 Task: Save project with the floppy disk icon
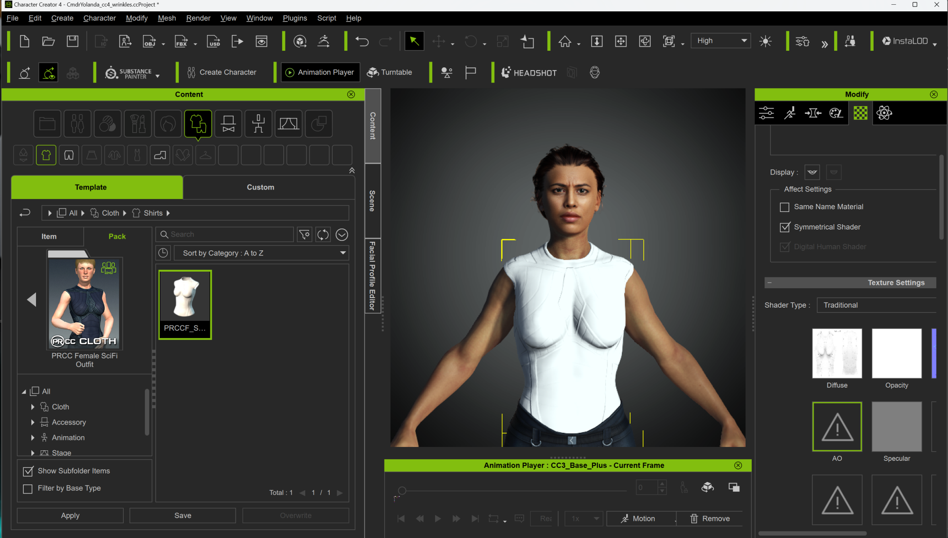tap(73, 41)
